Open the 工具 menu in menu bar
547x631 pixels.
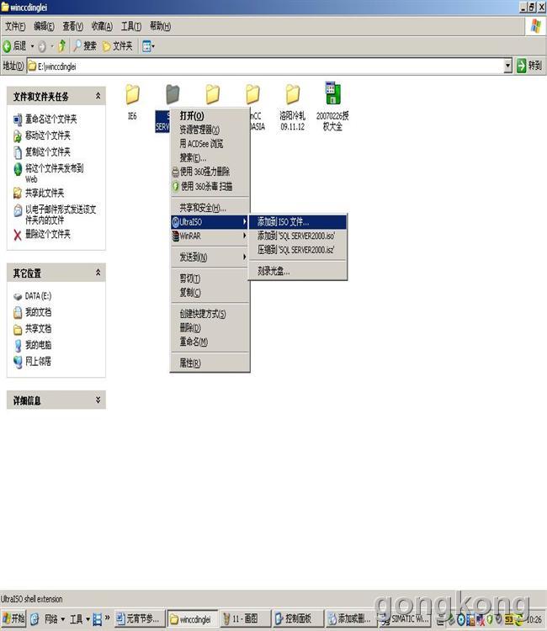(130, 26)
